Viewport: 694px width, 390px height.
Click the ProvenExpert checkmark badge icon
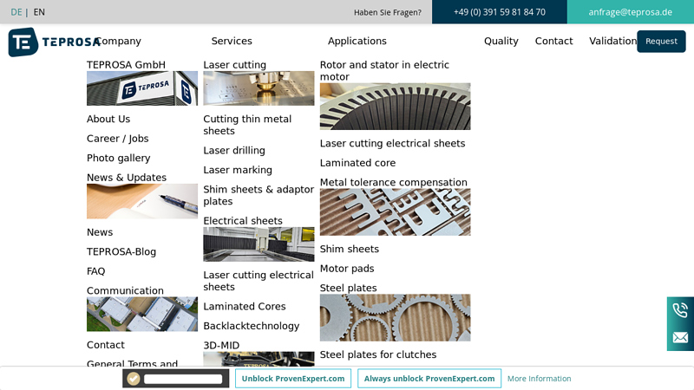click(134, 379)
